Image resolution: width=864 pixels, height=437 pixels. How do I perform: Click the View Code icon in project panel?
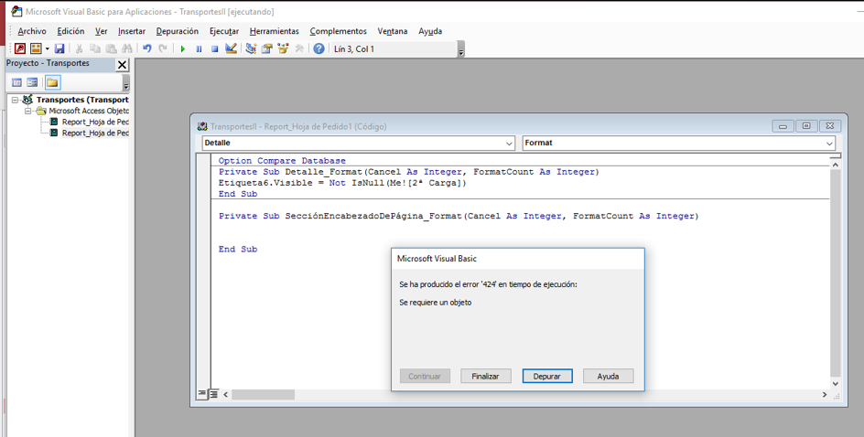pos(17,82)
